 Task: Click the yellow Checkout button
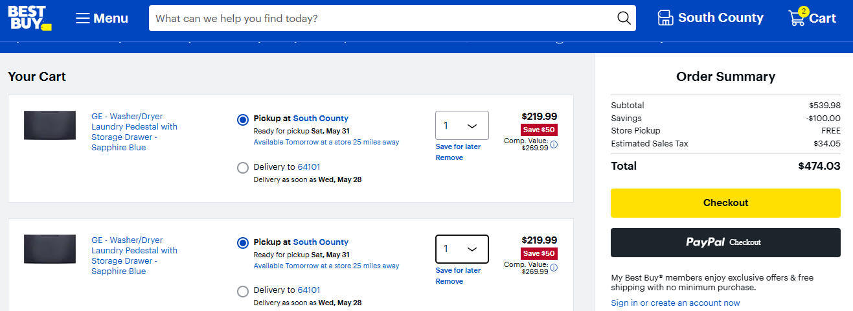coord(725,203)
